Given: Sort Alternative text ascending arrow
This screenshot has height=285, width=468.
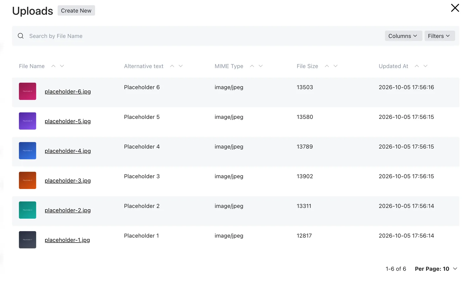Looking at the screenshot, I should [x=172, y=66].
